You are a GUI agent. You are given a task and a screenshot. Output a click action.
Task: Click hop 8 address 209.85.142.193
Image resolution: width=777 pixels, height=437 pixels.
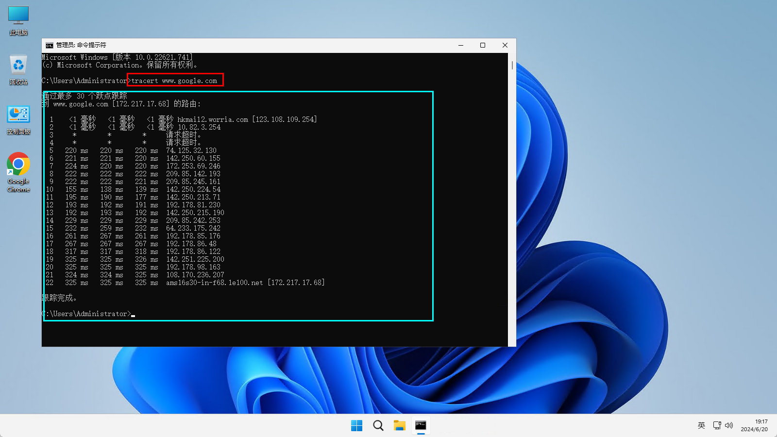(193, 174)
